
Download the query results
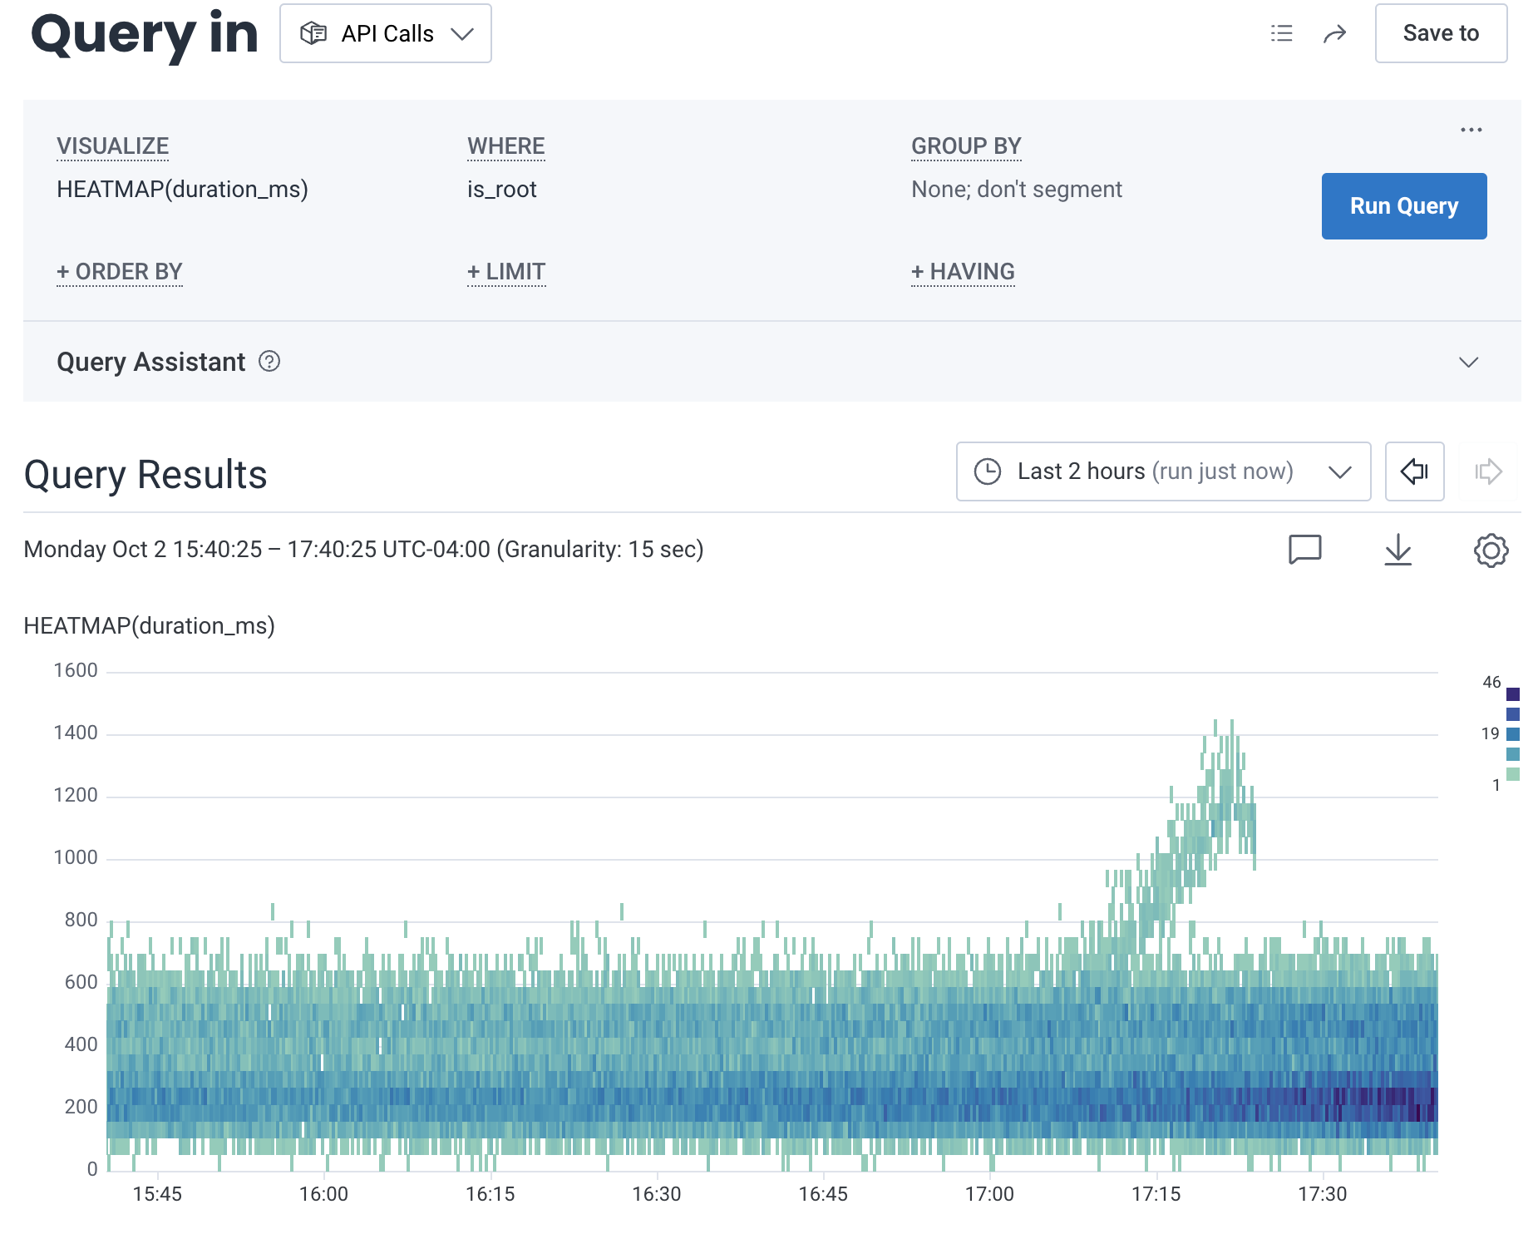coord(1398,550)
